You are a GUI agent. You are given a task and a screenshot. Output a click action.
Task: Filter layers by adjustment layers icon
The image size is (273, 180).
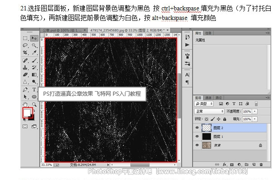[227, 104]
